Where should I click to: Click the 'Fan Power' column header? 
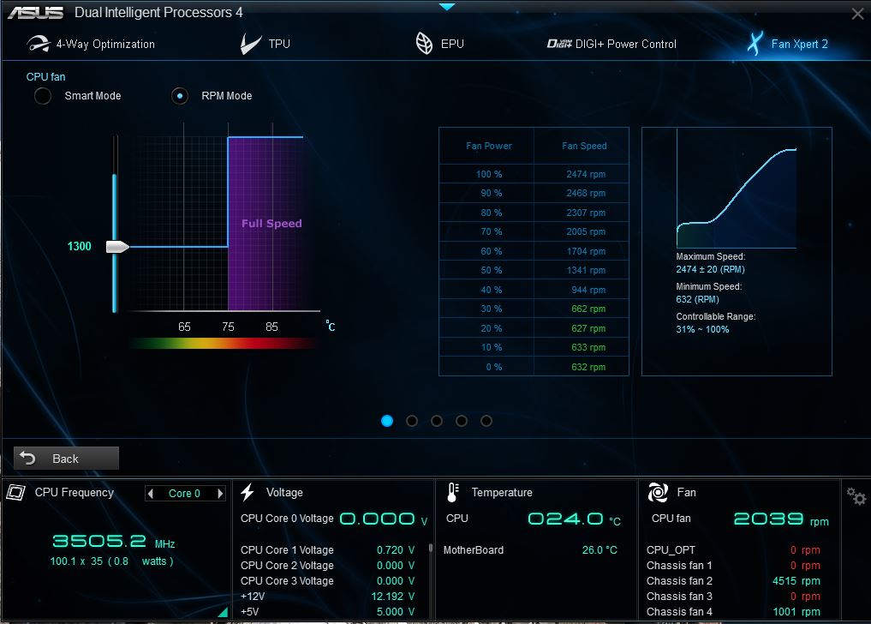(x=489, y=146)
